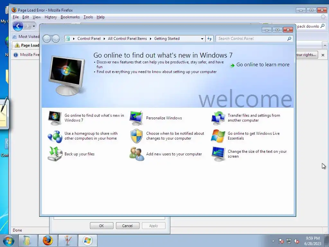Go back in the Firefox window
The width and height of the screenshot is (329, 247).
click(18, 26)
